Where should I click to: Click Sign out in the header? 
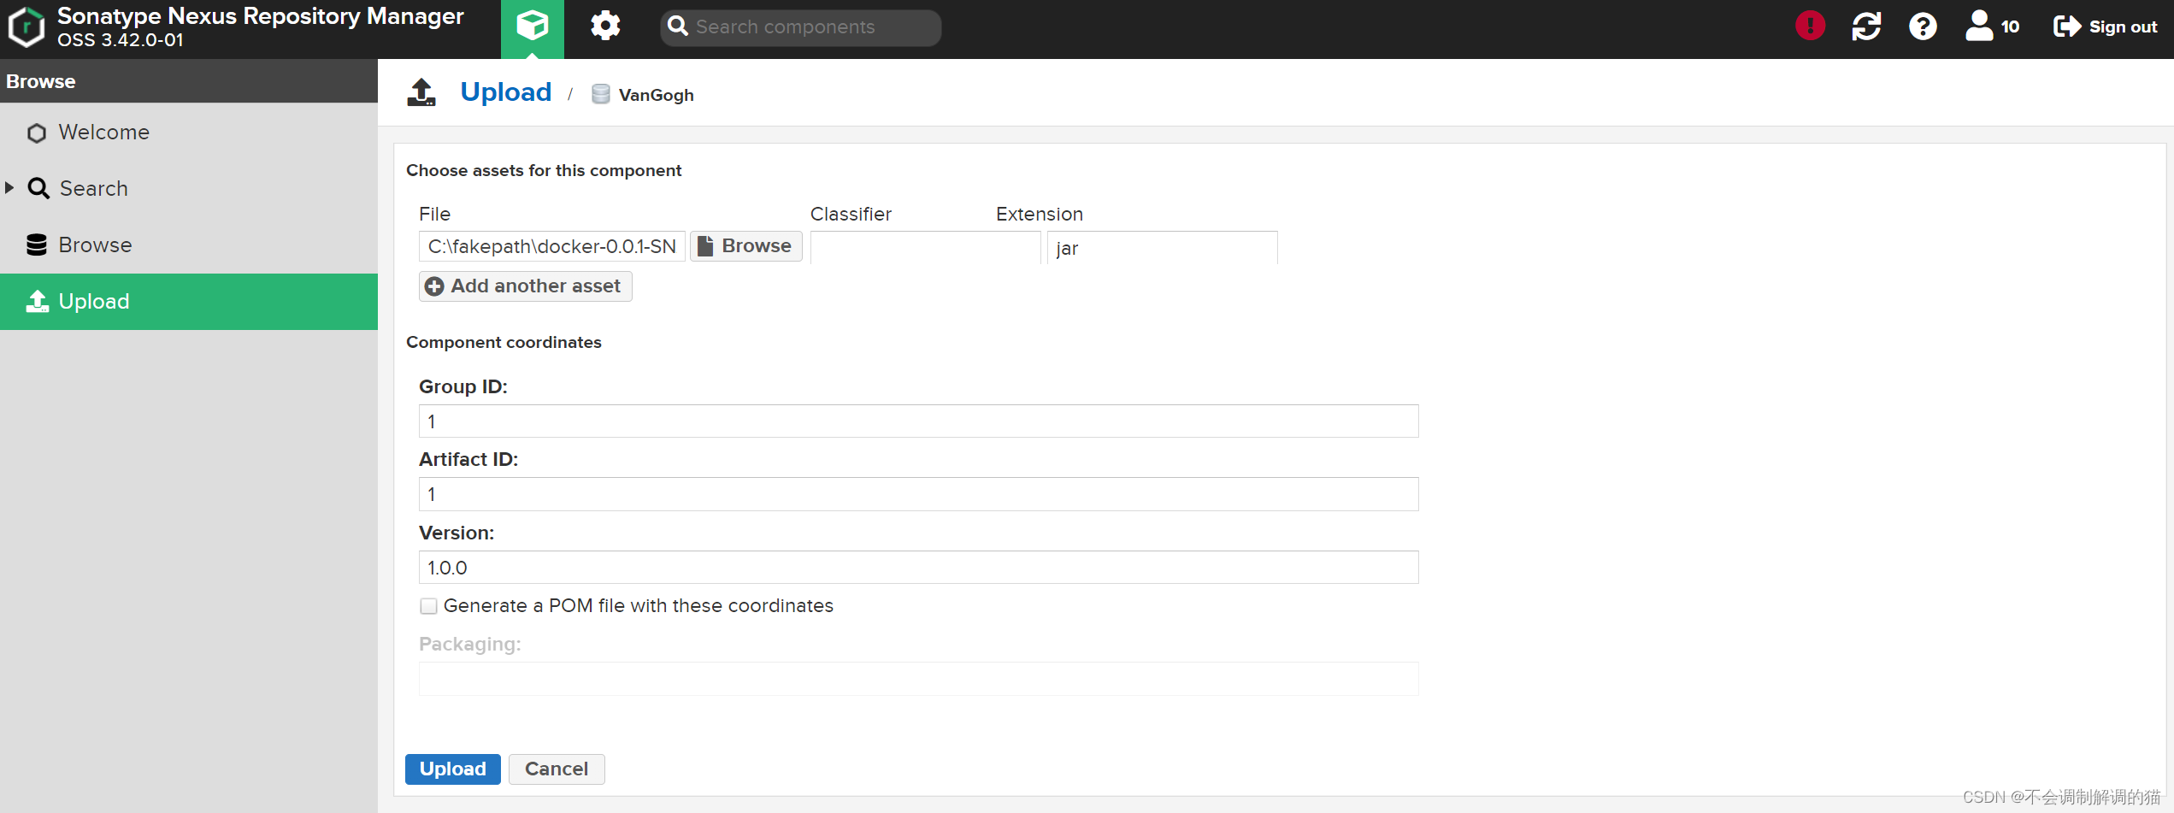tap(2106, 27)
